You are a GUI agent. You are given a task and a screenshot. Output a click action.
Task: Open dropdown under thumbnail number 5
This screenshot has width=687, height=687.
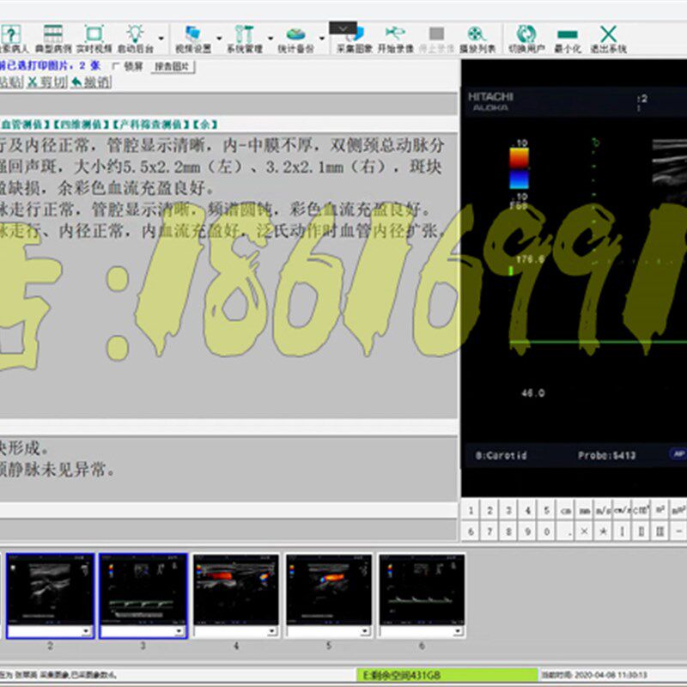tap(365, 631)
